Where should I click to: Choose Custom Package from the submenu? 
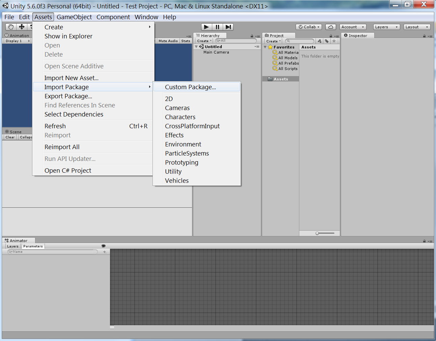point(197,87)
